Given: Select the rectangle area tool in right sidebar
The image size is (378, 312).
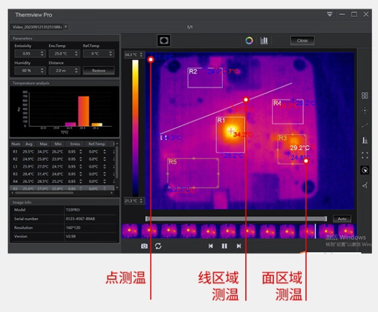Looking at the screenshot, I should tap(365, 155).
